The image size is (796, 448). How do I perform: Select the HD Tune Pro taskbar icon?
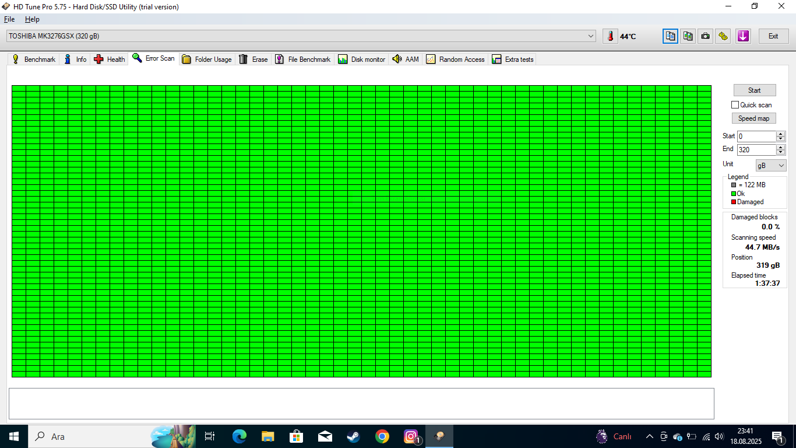pos(439,436)
